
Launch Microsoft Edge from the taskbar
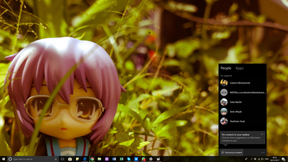pyautogui.click(x=85, y=159)
